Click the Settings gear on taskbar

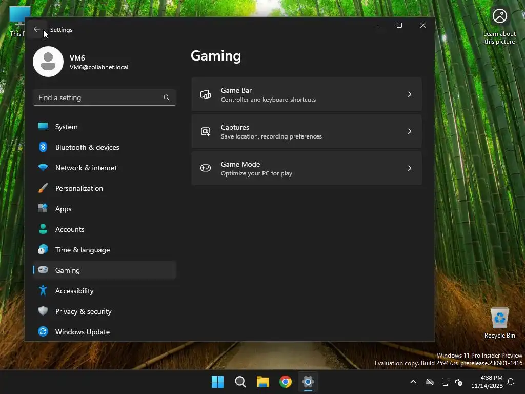[308, 382]
